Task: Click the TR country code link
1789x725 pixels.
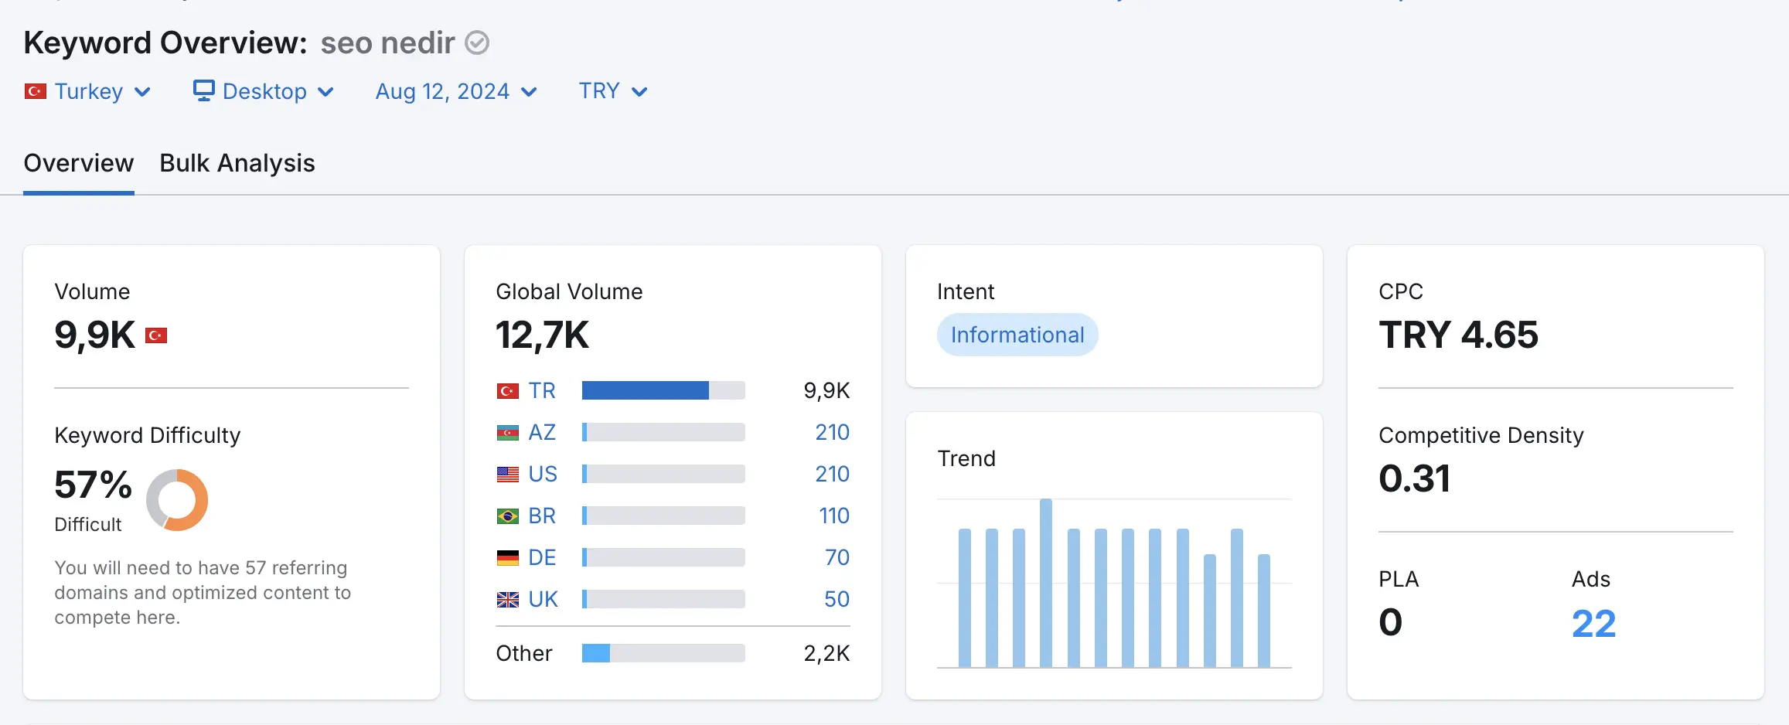Action: point(542,391)
